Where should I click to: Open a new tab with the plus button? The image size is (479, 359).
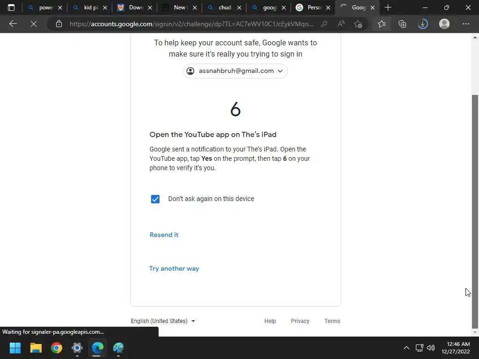coord(388,7)
